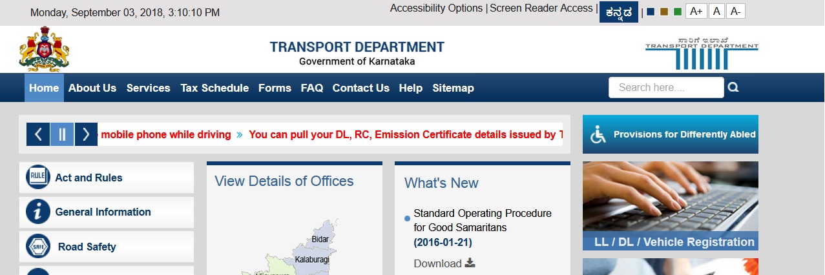825x275 pixels.
Task: Click the Karnataka state emblem logo
Action: click(x=44, y=49)
